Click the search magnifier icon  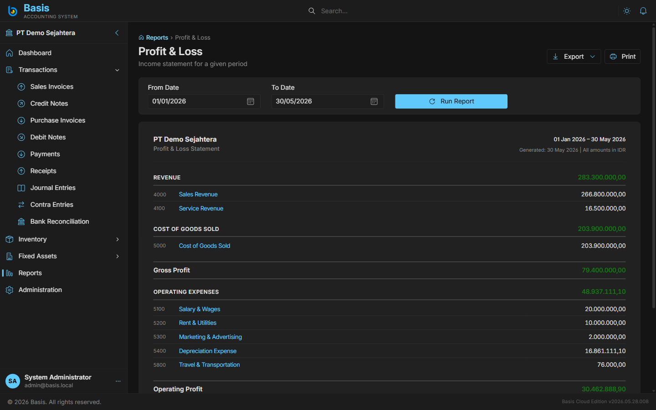[x=312, y=11]
